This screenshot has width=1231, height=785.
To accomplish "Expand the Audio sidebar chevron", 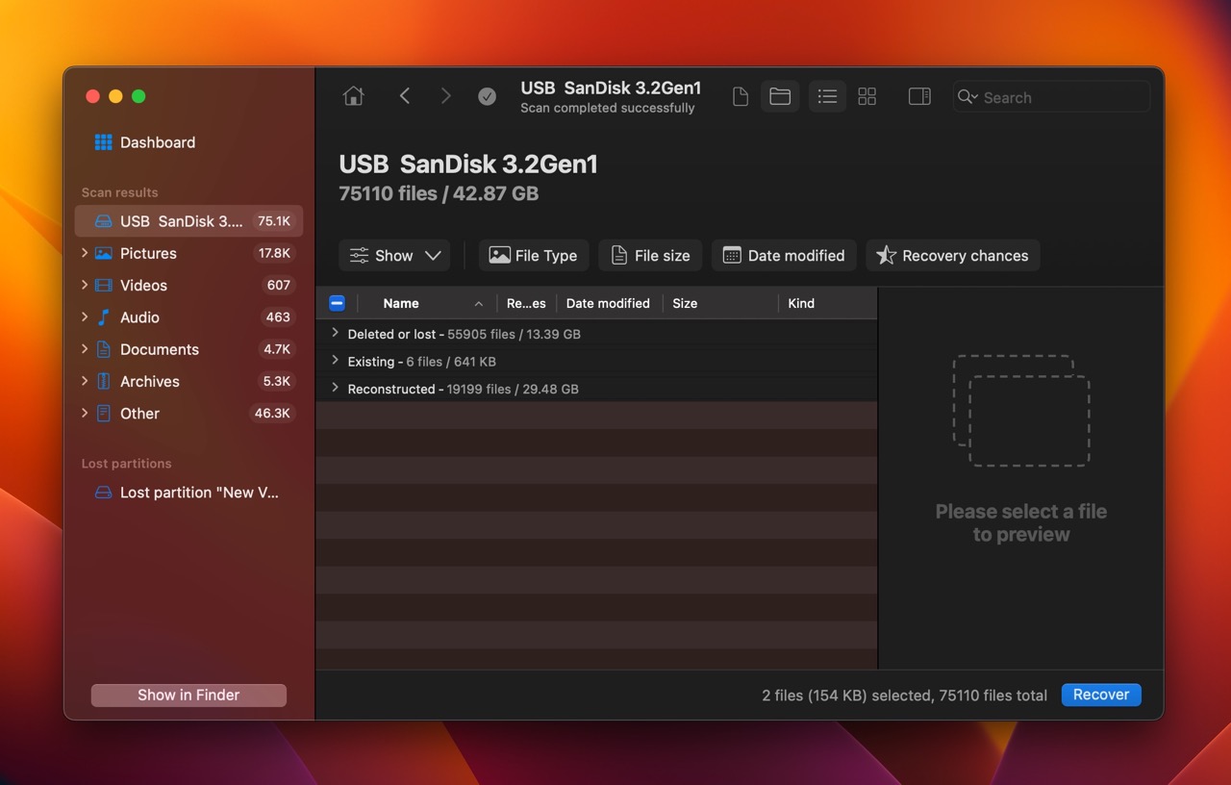I will point(85,317).
